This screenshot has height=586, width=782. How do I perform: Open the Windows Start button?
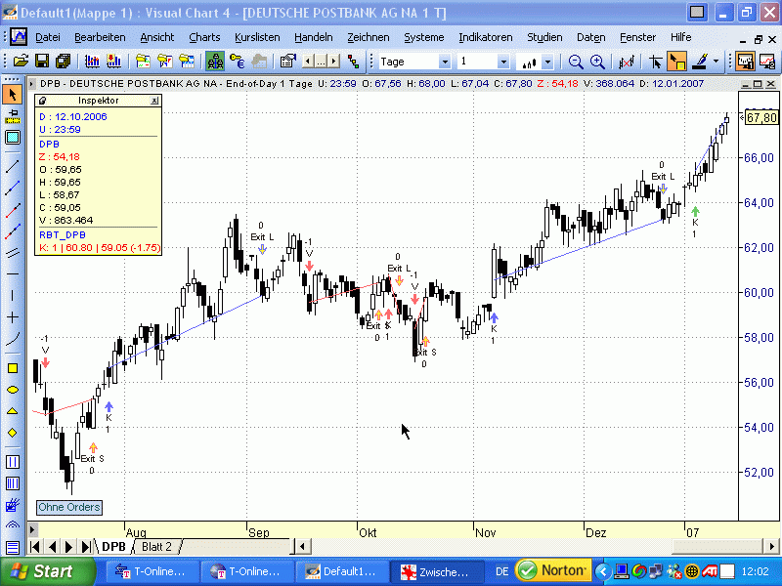[x=47, y=571]
